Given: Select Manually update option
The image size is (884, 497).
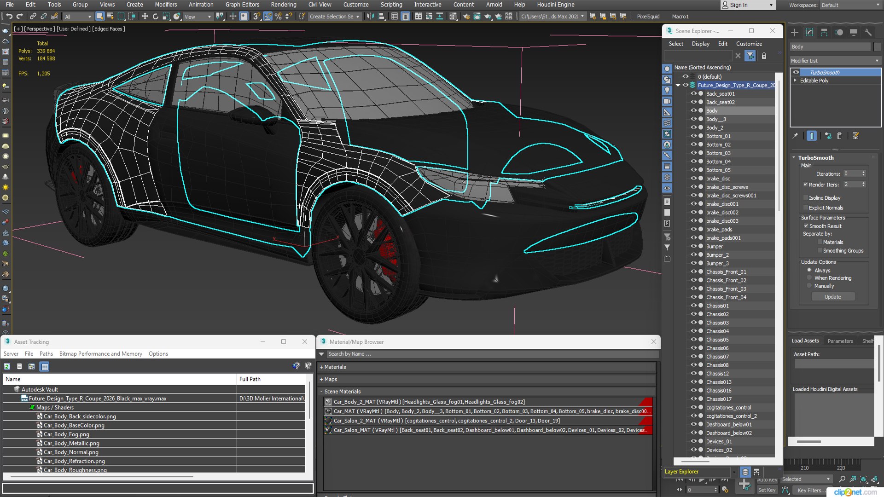Looking at the screenshot, I should (809, 286).
